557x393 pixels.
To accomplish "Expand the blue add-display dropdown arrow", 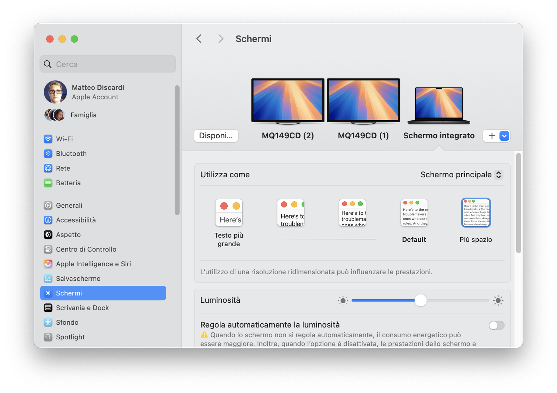I will [504, 136].
